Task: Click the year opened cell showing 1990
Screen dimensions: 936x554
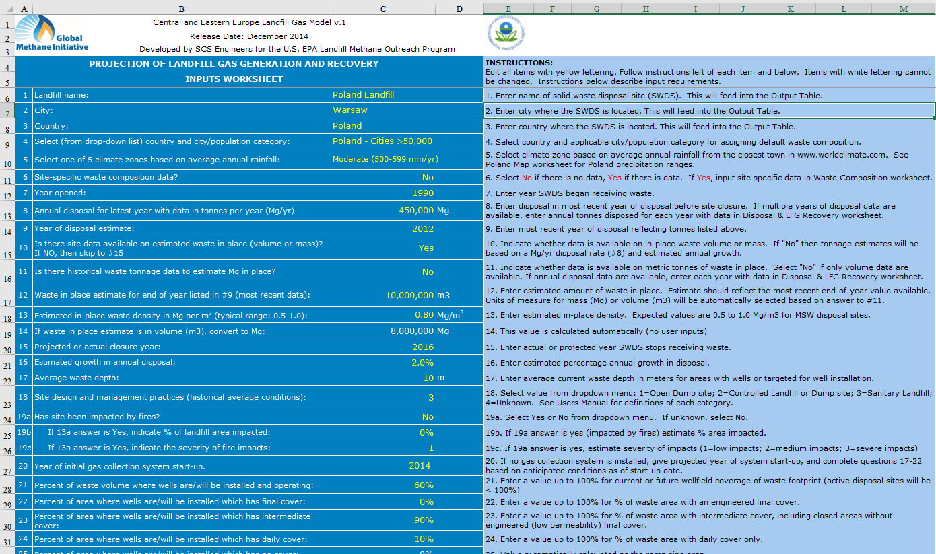Action: pos(423,193)
